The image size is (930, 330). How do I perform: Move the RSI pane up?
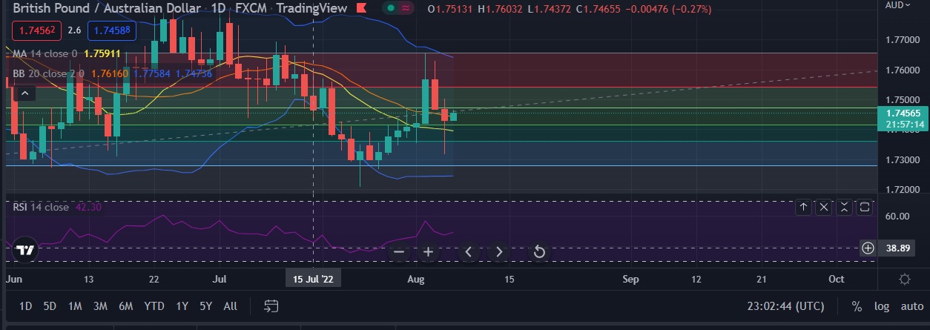803,208
